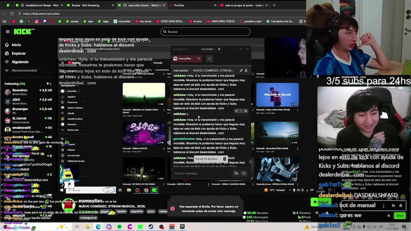Open File Explorer in taskbar
The width and height of the screenshot is (411, 231).
[x=88, y=227]
